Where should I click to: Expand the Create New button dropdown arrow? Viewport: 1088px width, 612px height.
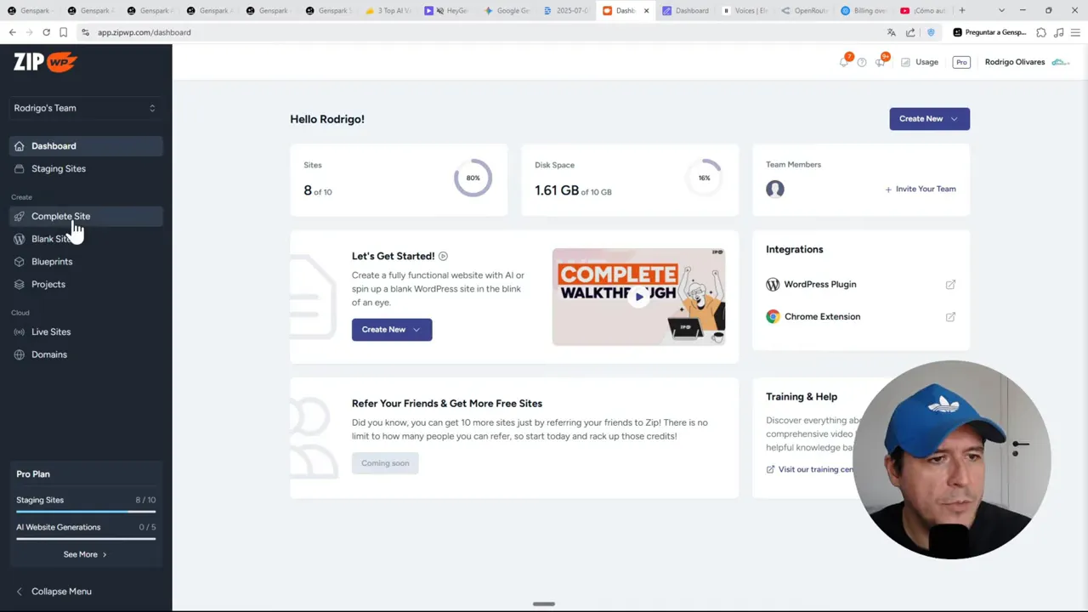[953, 118]
